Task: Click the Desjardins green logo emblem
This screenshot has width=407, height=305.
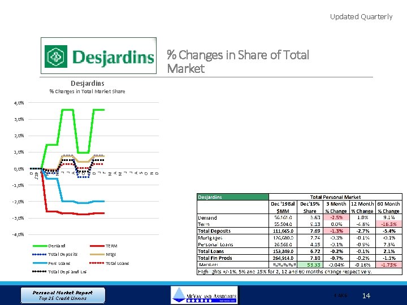Action: 56,56
